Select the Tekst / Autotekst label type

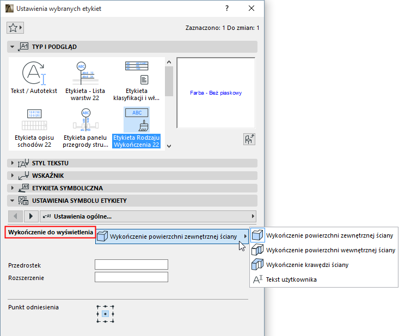click(x=34, y=78)
